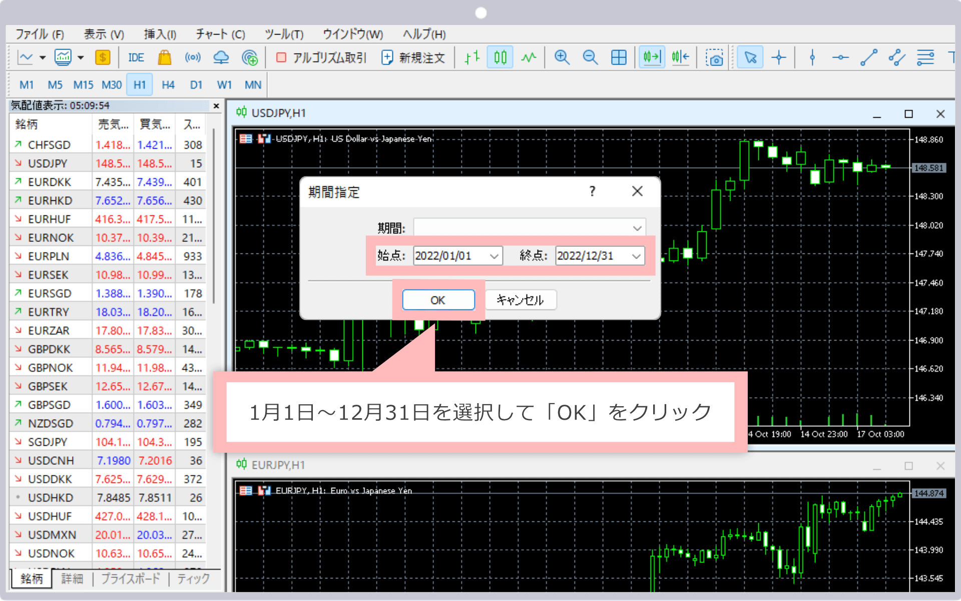Image resolution: width=961 pixels, height=601 pixels.
Task: Open the MQL5 Market with the bag icon
Action: [165, 57]
